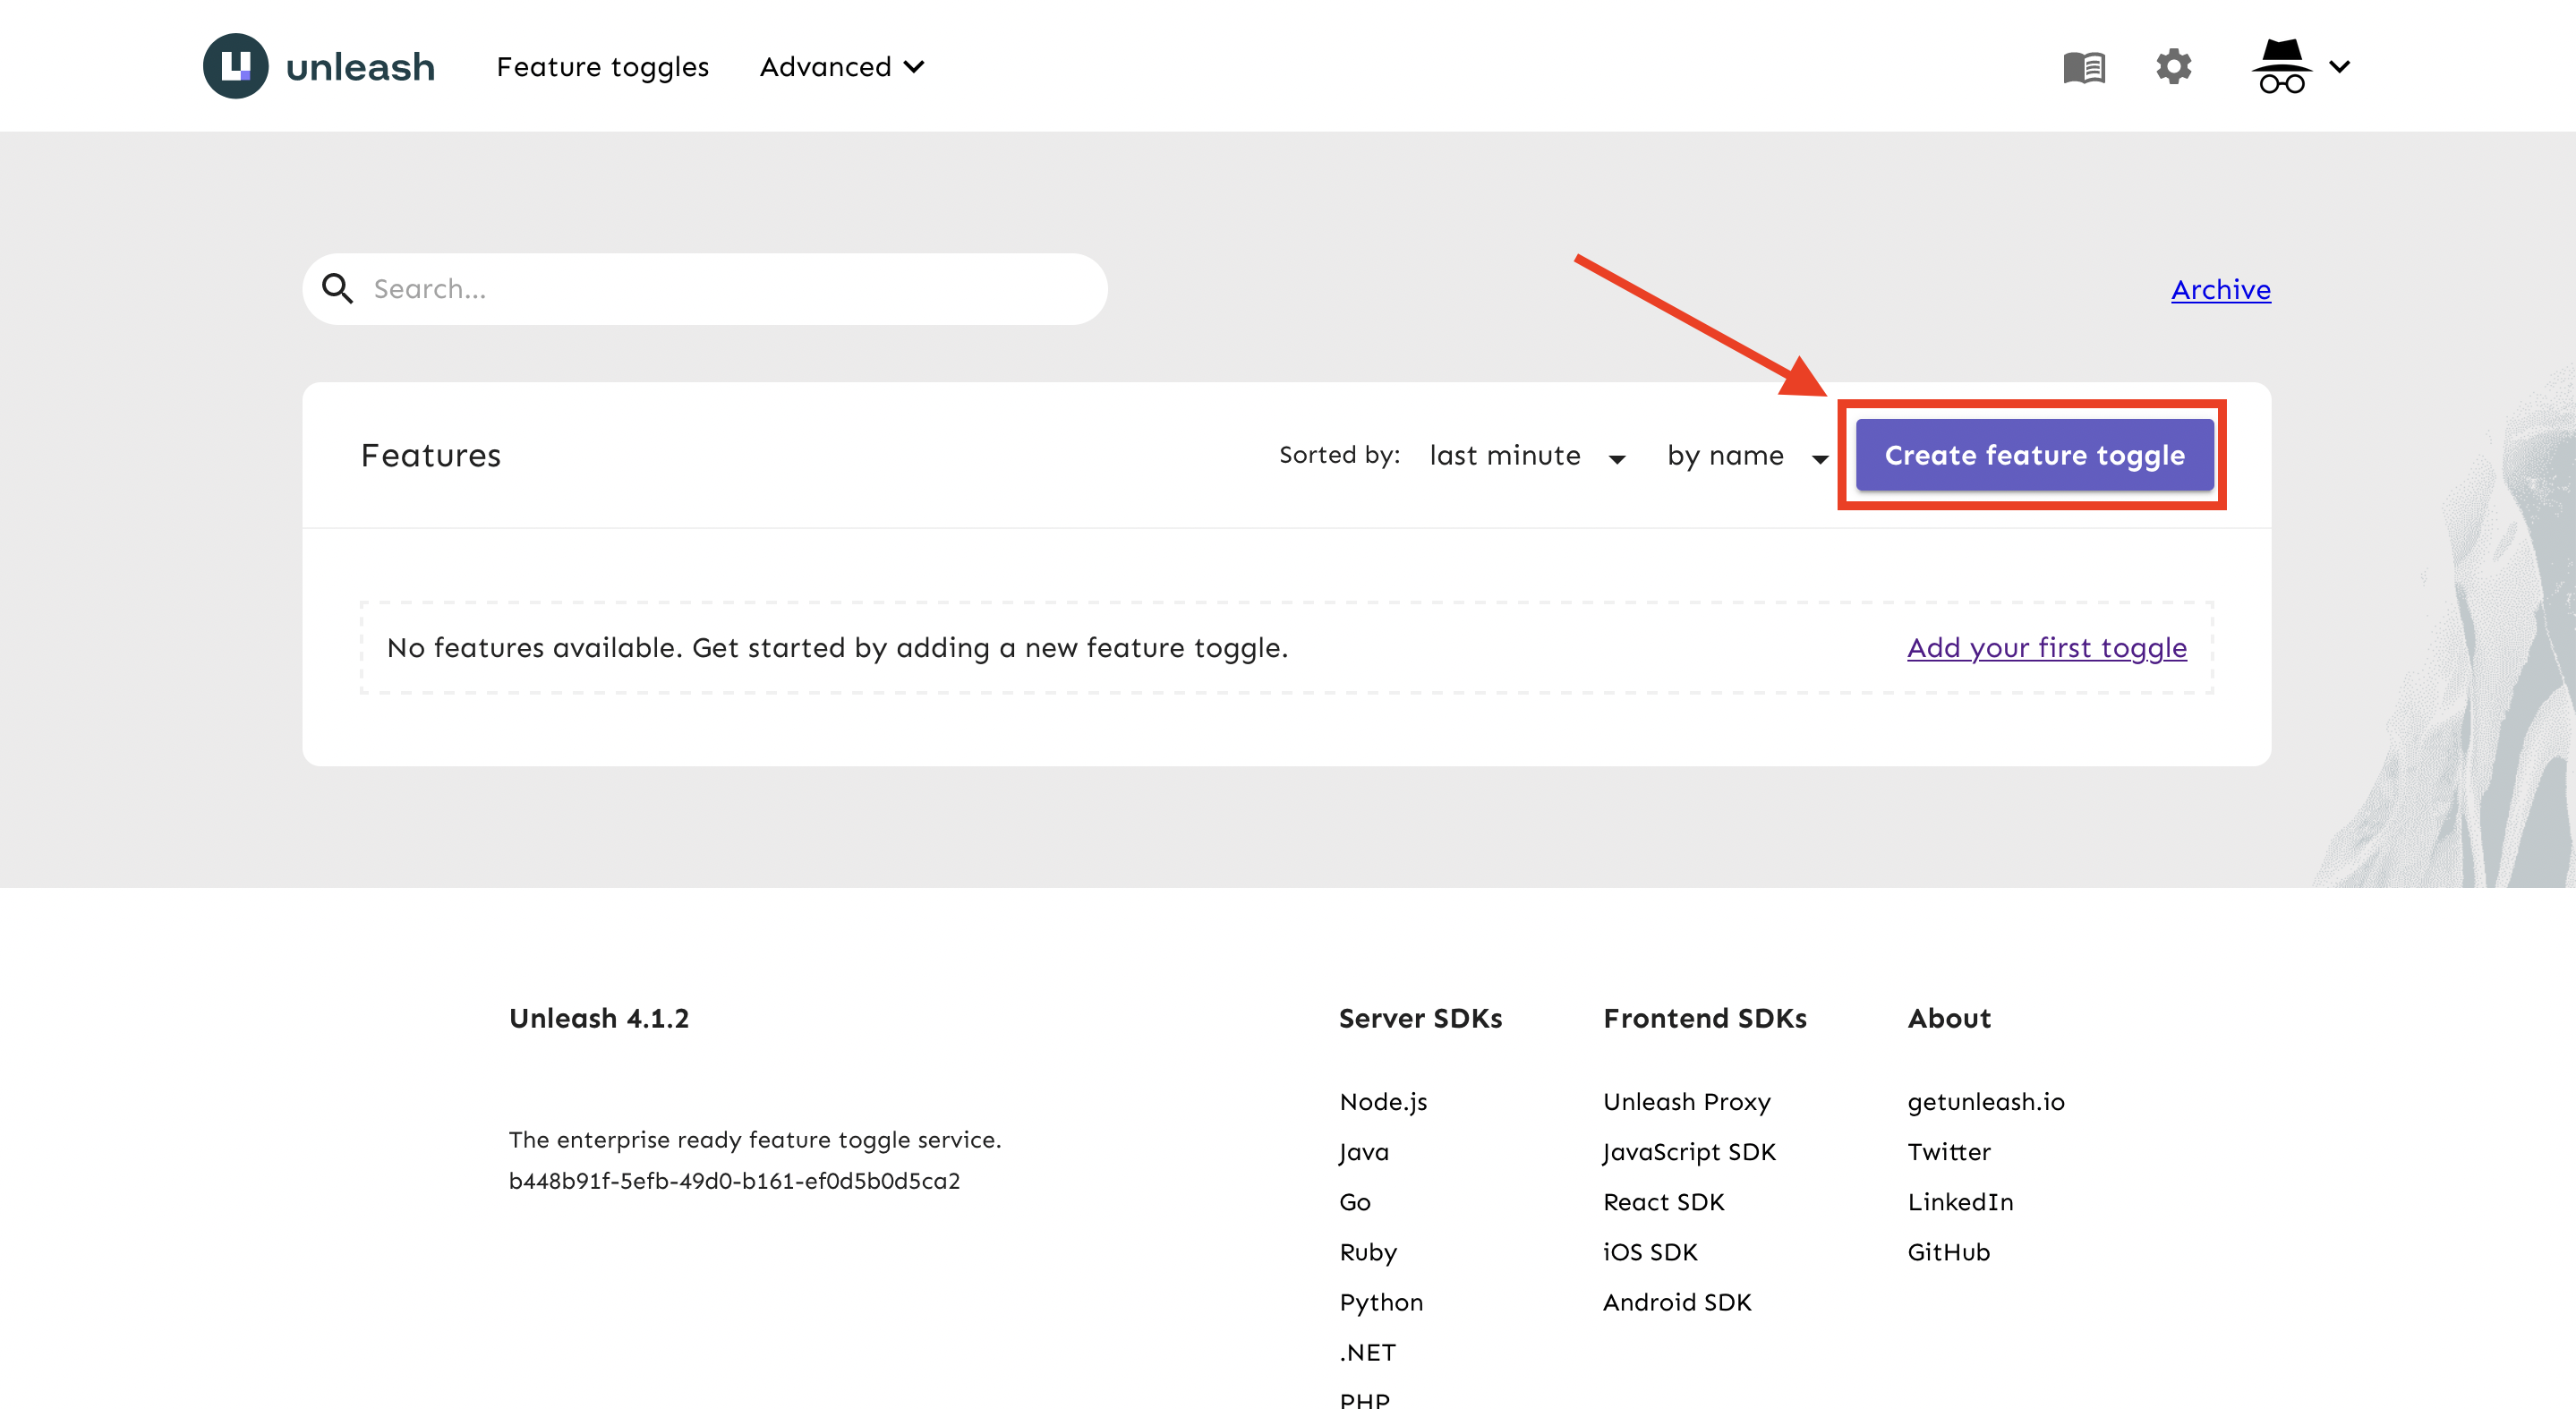Open the by name sort dropdown

coord(1748,456)
